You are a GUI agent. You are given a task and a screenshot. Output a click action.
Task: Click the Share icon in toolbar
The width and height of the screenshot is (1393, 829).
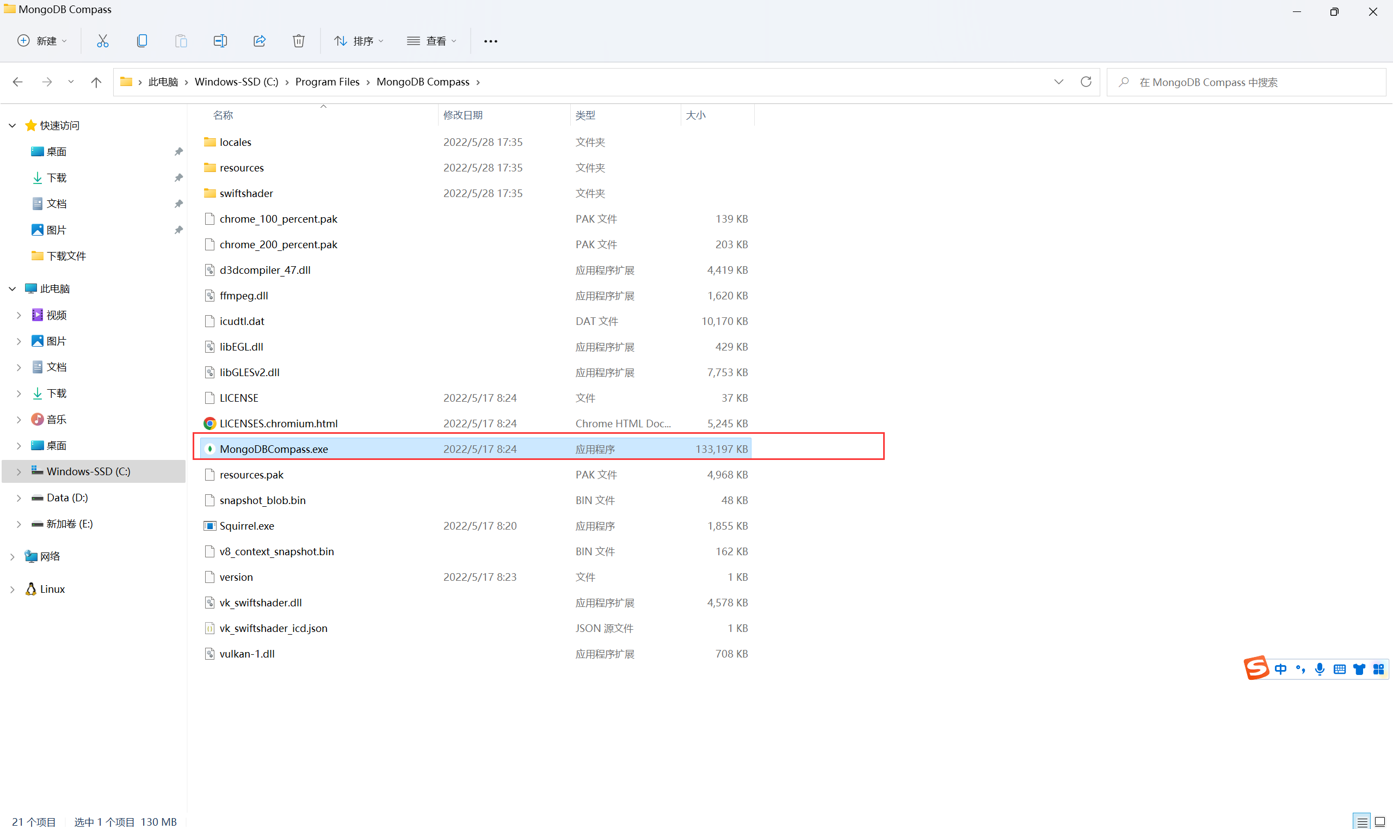click(259, 41)
